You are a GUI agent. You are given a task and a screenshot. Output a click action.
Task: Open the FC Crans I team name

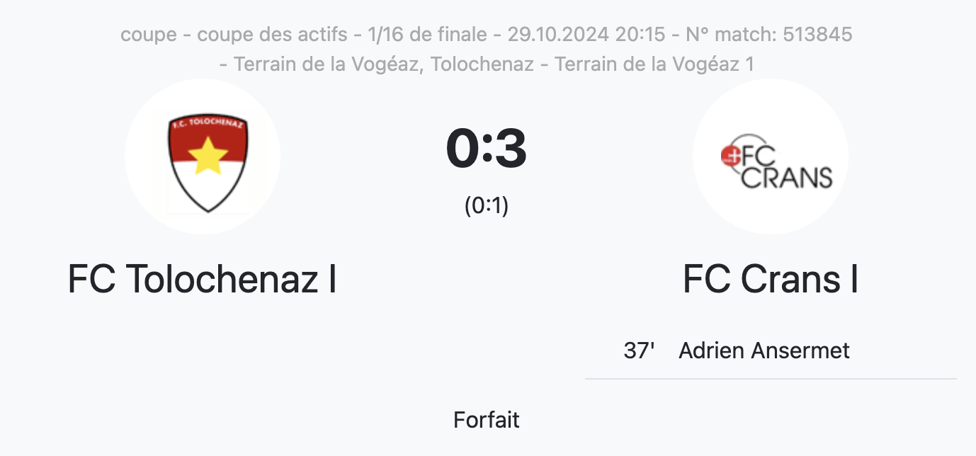pos(771,279)
